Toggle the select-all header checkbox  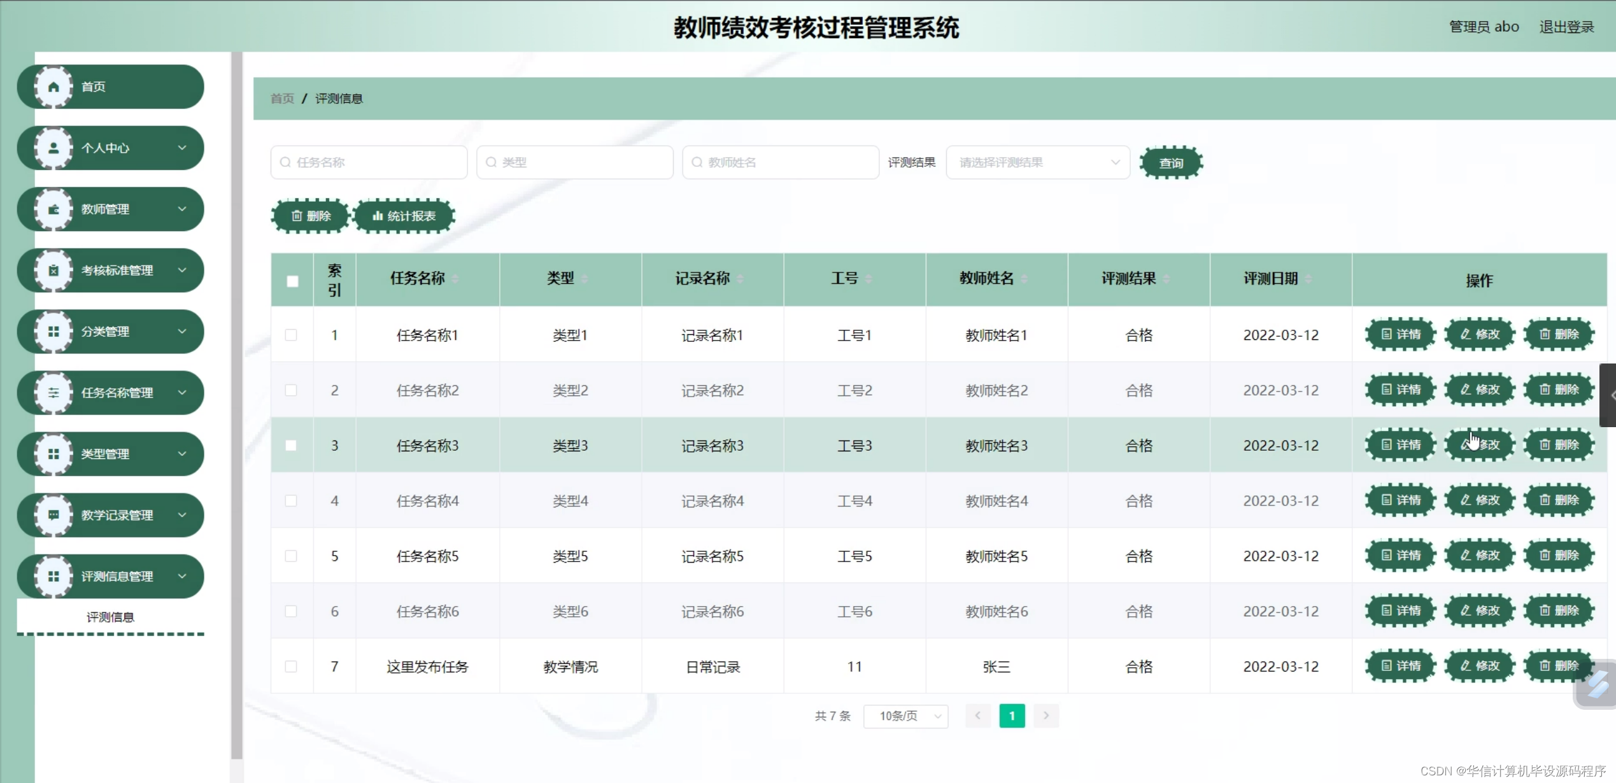click(292, 281)
